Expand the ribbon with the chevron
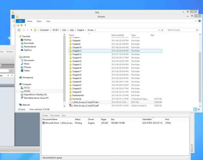203x160 pixels. [x=196, y=21]
